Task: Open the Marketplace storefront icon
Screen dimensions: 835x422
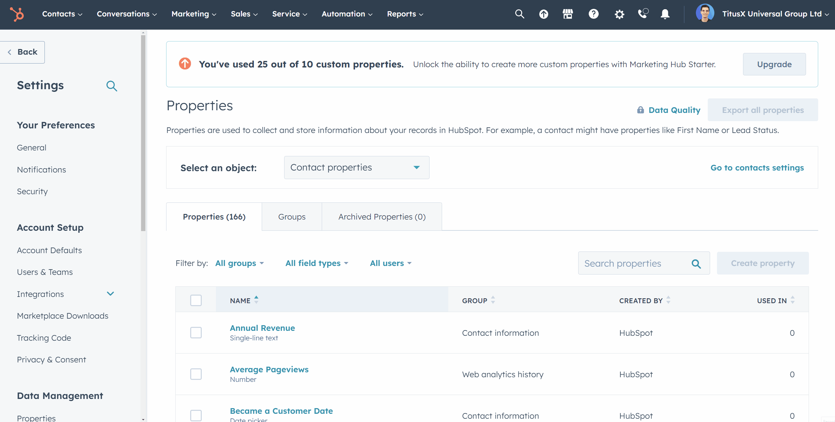Action: (568, 14)
